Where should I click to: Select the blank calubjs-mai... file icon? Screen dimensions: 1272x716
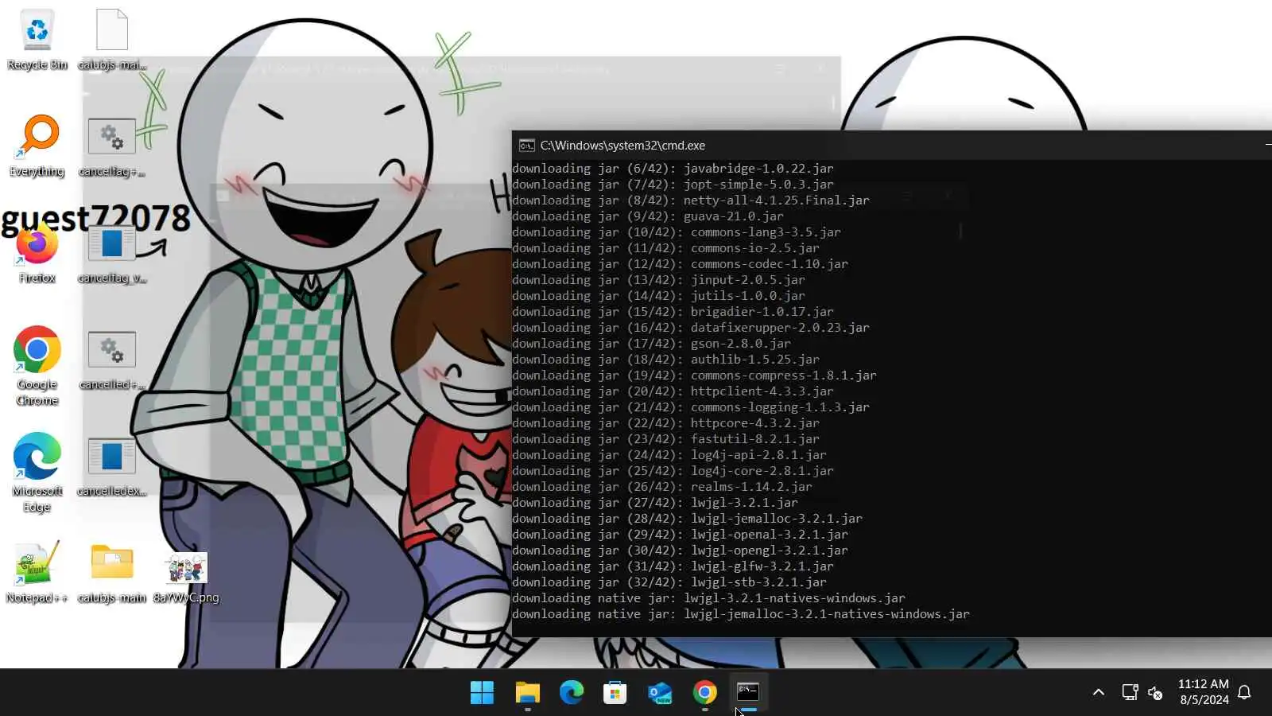click(x=112, y=40)
